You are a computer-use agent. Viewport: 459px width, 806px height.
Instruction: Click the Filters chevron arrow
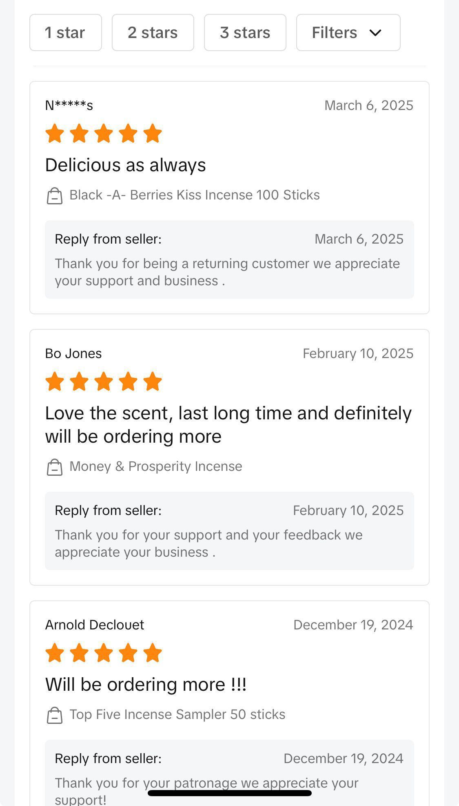[375, 33]
